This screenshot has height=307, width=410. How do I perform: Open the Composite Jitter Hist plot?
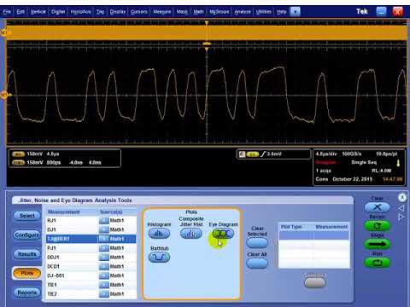tap(191, 234)
